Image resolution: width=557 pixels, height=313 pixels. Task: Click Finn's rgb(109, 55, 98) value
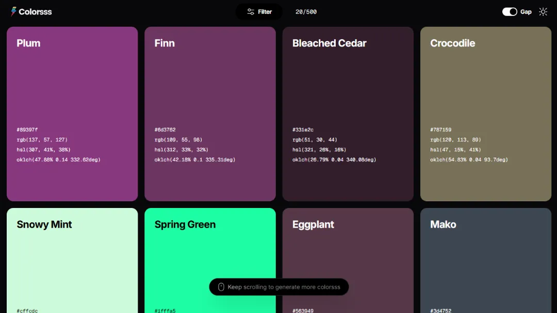178,140
